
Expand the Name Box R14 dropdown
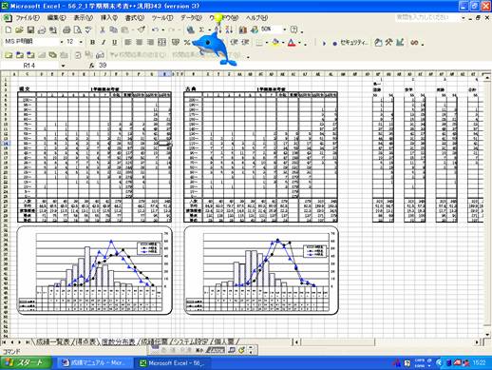click(x=63, y=66)
